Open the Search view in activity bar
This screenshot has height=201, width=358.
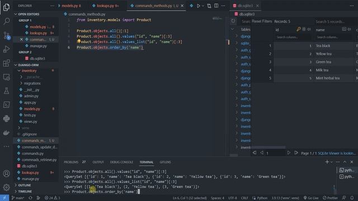coord(6,21)
